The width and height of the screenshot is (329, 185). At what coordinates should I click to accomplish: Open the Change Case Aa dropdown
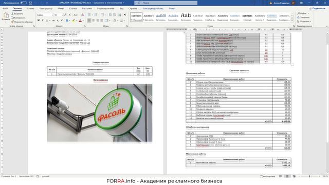coord(76,15)
